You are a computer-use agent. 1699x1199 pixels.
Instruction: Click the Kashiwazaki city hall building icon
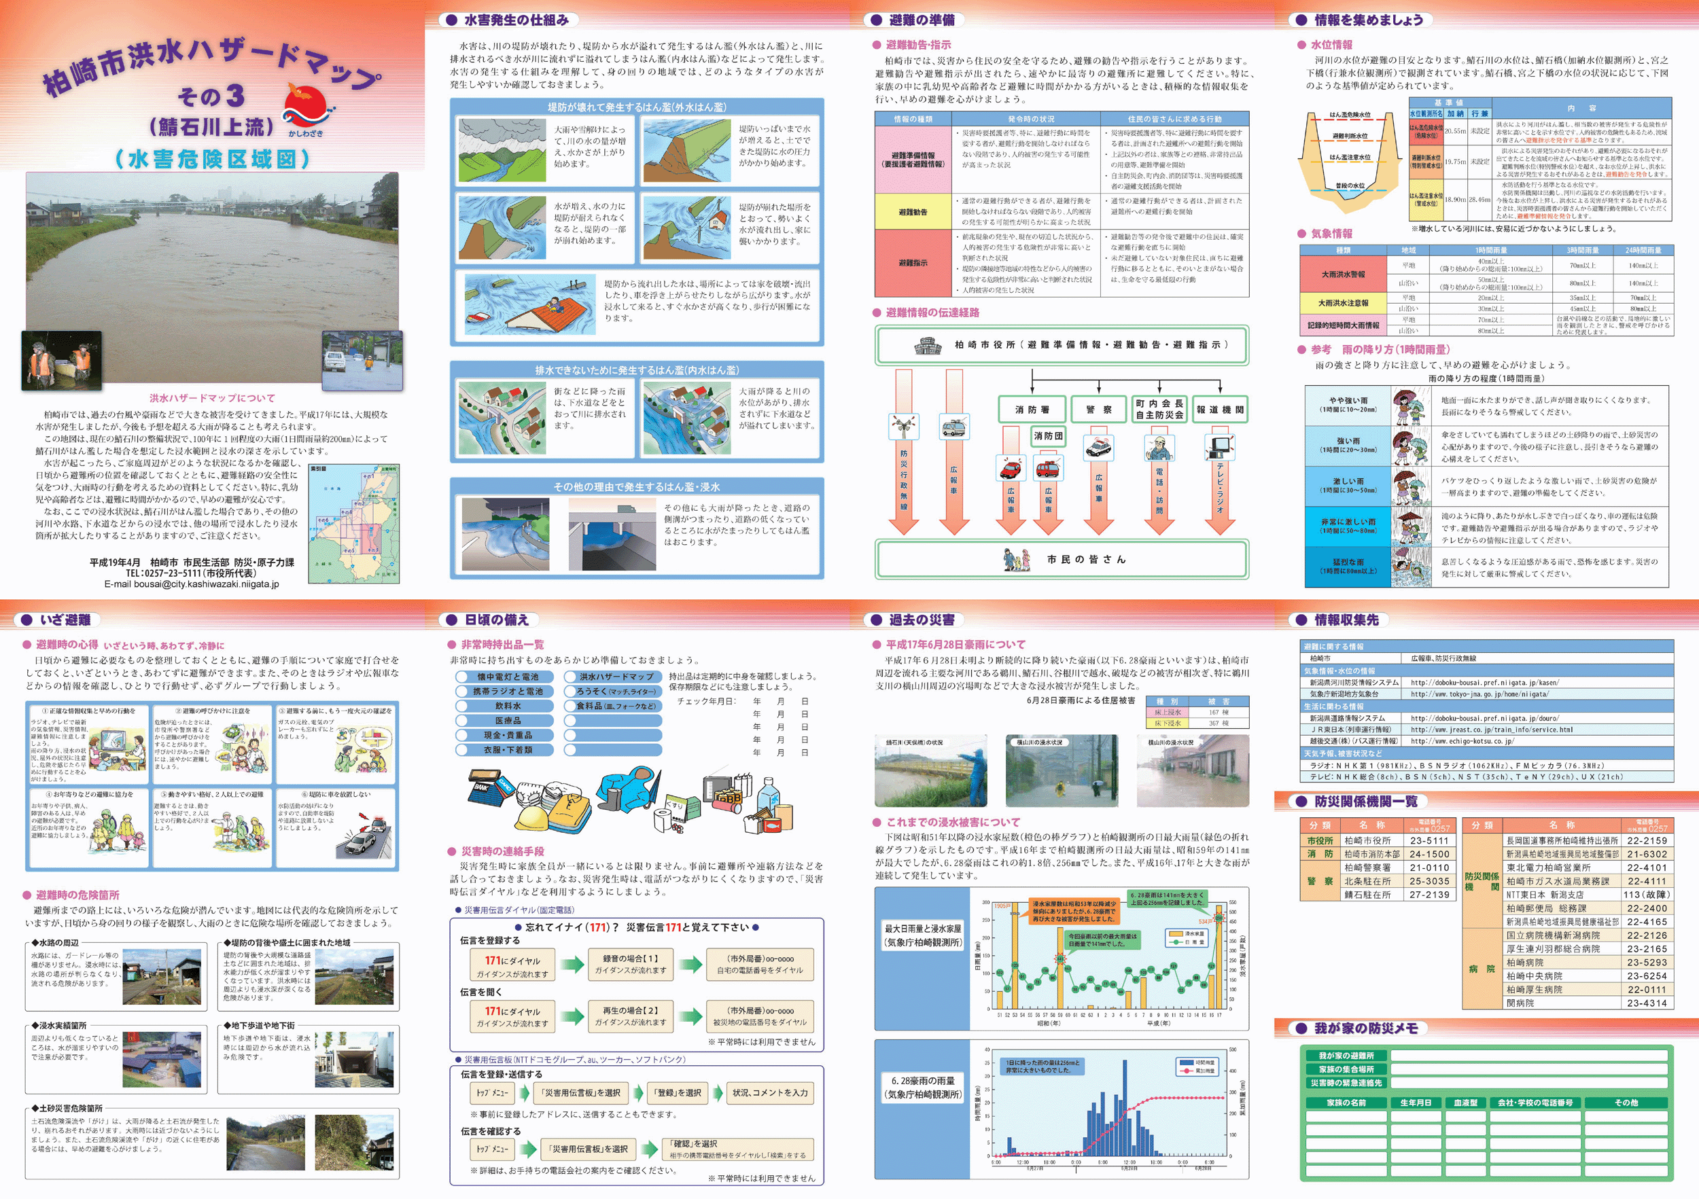(927, 344)
